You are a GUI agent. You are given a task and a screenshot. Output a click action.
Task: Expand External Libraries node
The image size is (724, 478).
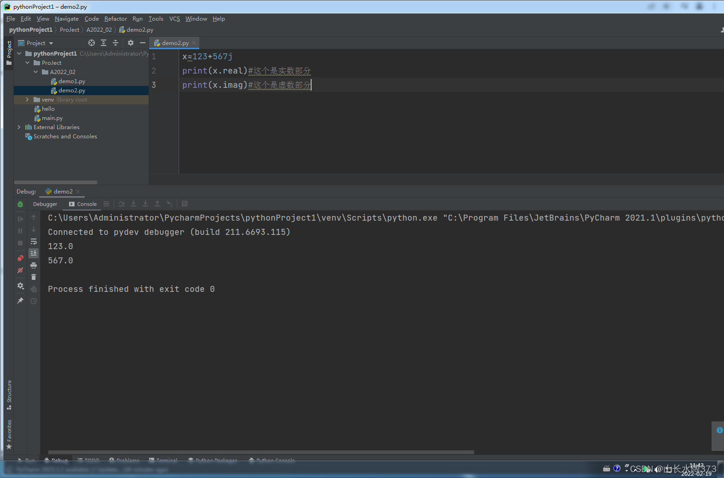[x=19, y=127]
